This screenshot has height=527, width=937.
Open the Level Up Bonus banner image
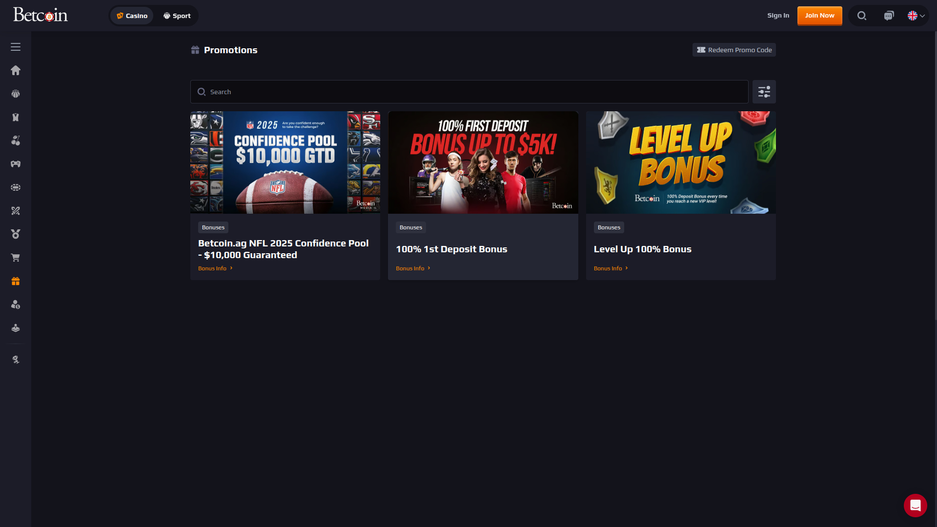click(681, 162)
